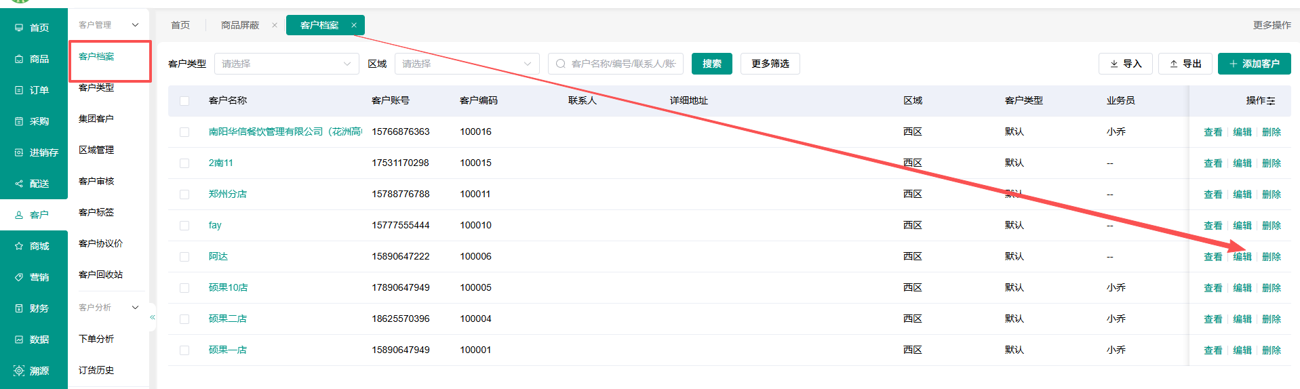Open the 区域 dropdown

point(467,64)
